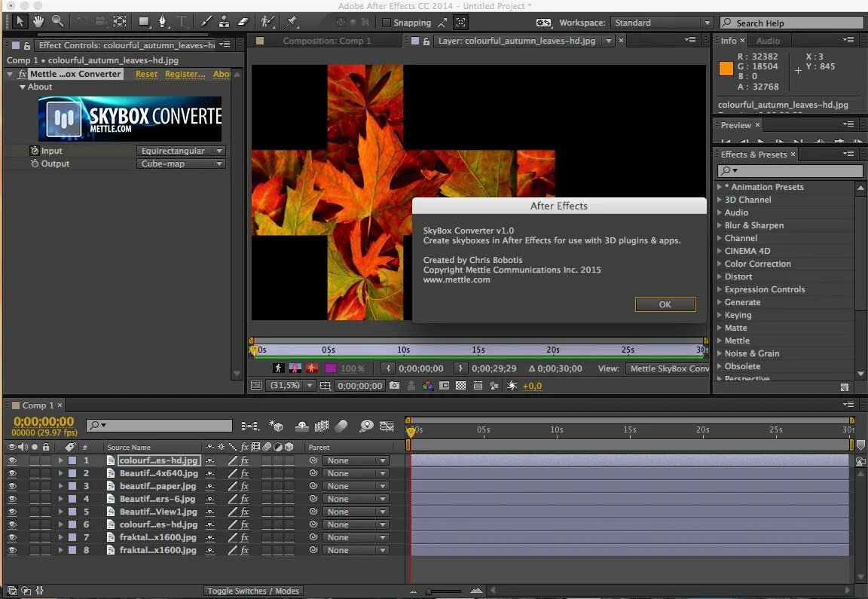
Task: Open the Input Equirectangular dropdown
Action: (x=182, y=151)
